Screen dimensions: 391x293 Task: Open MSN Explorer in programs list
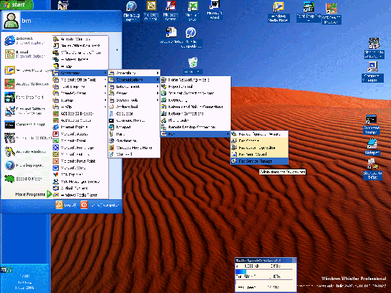pos(81,174)
